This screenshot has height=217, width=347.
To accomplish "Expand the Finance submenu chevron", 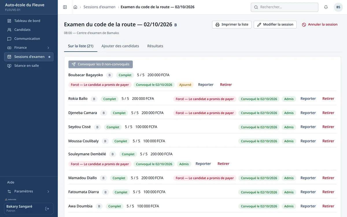I will click(48, 48).
